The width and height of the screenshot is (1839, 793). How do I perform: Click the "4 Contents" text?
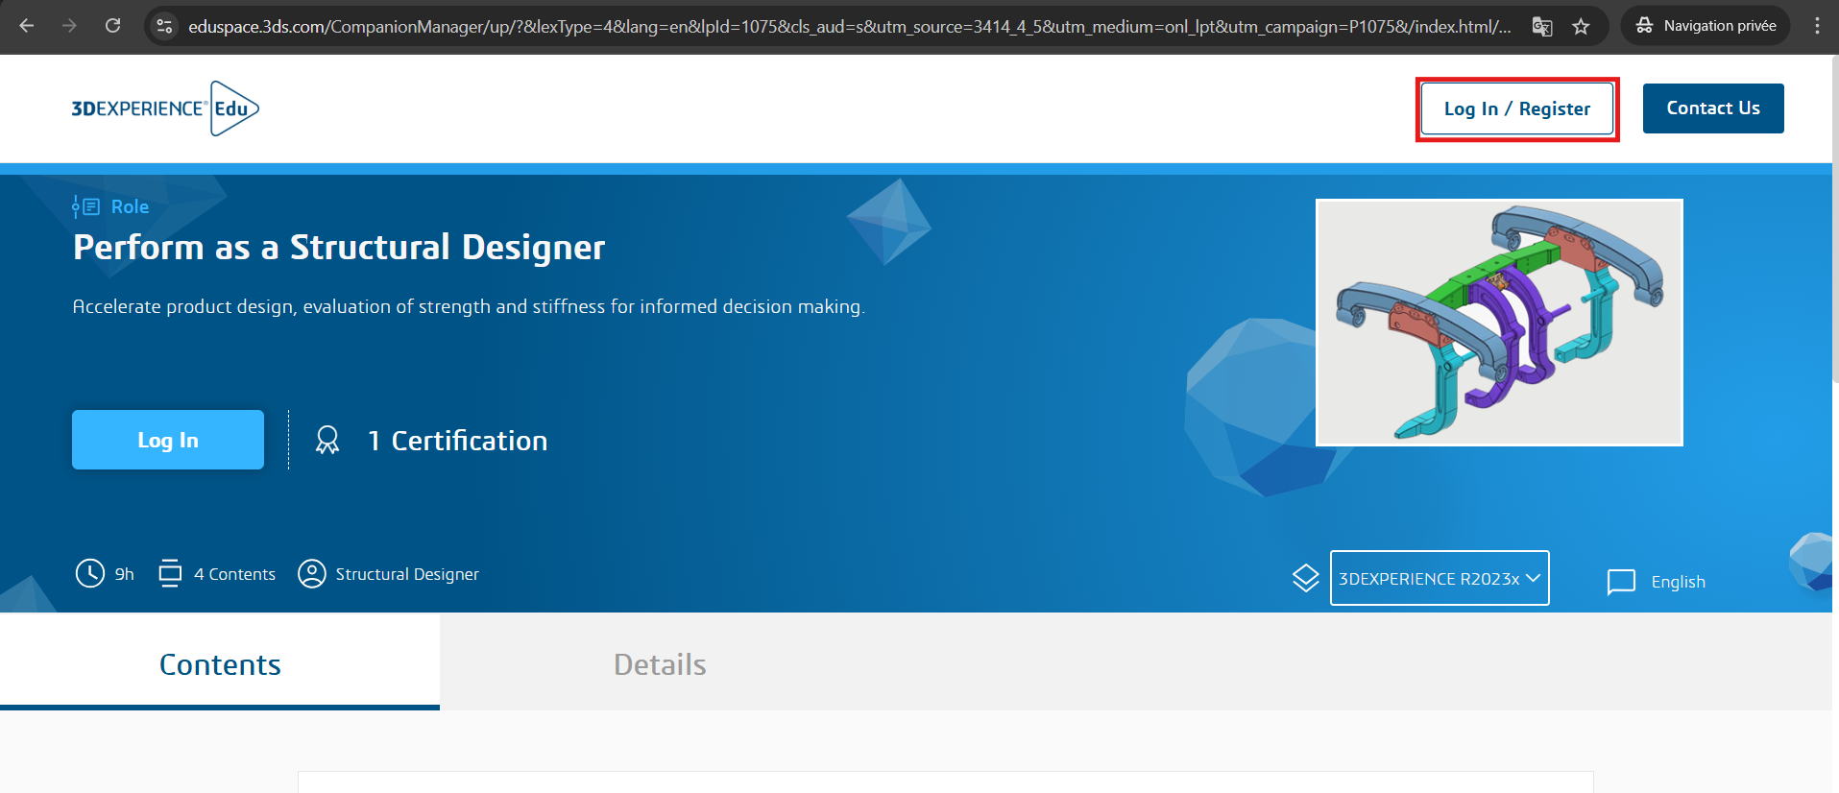[x=234, y=574]
